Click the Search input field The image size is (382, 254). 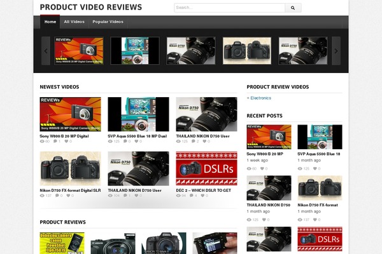229,8
